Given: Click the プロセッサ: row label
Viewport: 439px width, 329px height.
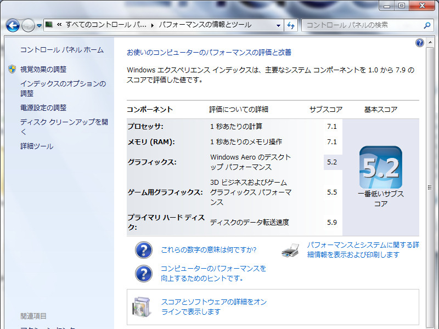Looking at the screenshot, I should pyautogui.click(x=145, y=127).
